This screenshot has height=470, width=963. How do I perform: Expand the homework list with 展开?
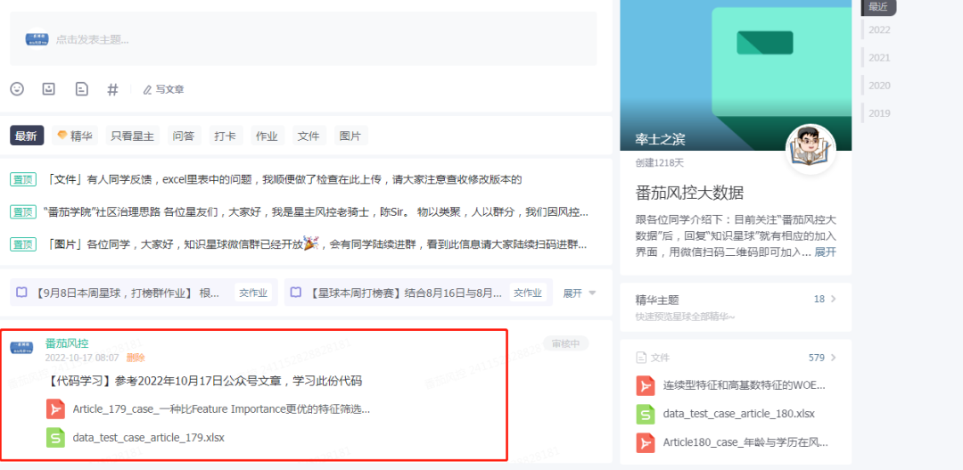point(579,293)
